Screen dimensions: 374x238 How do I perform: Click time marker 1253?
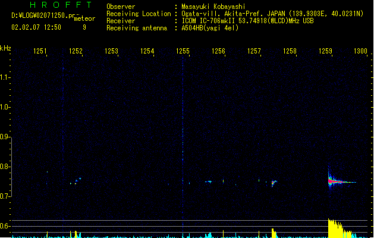click(111, 51)
